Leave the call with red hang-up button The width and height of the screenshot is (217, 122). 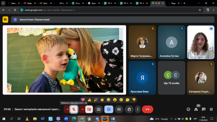click(x=147, y=109)
